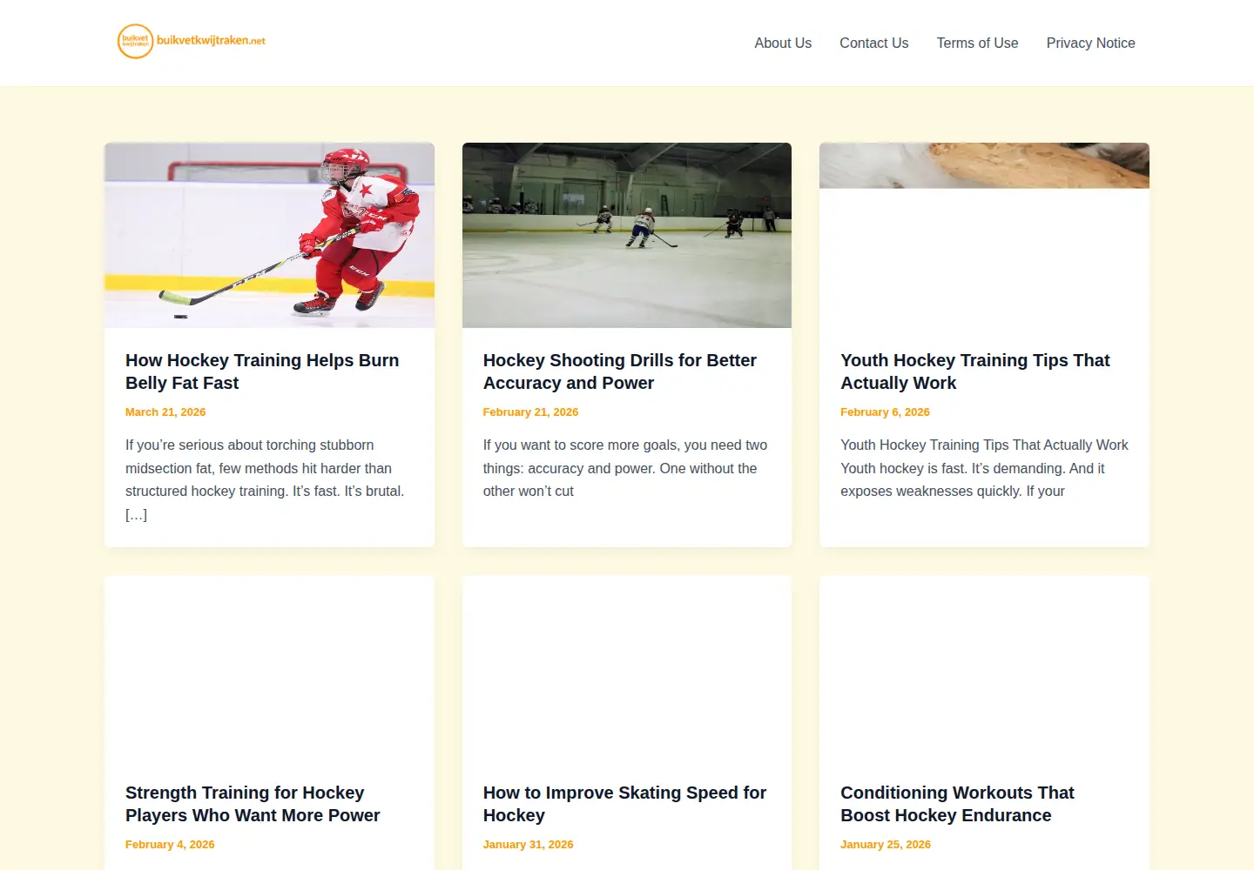Open the Contact Us page
Screen dimensions: 1254x870
873,43
